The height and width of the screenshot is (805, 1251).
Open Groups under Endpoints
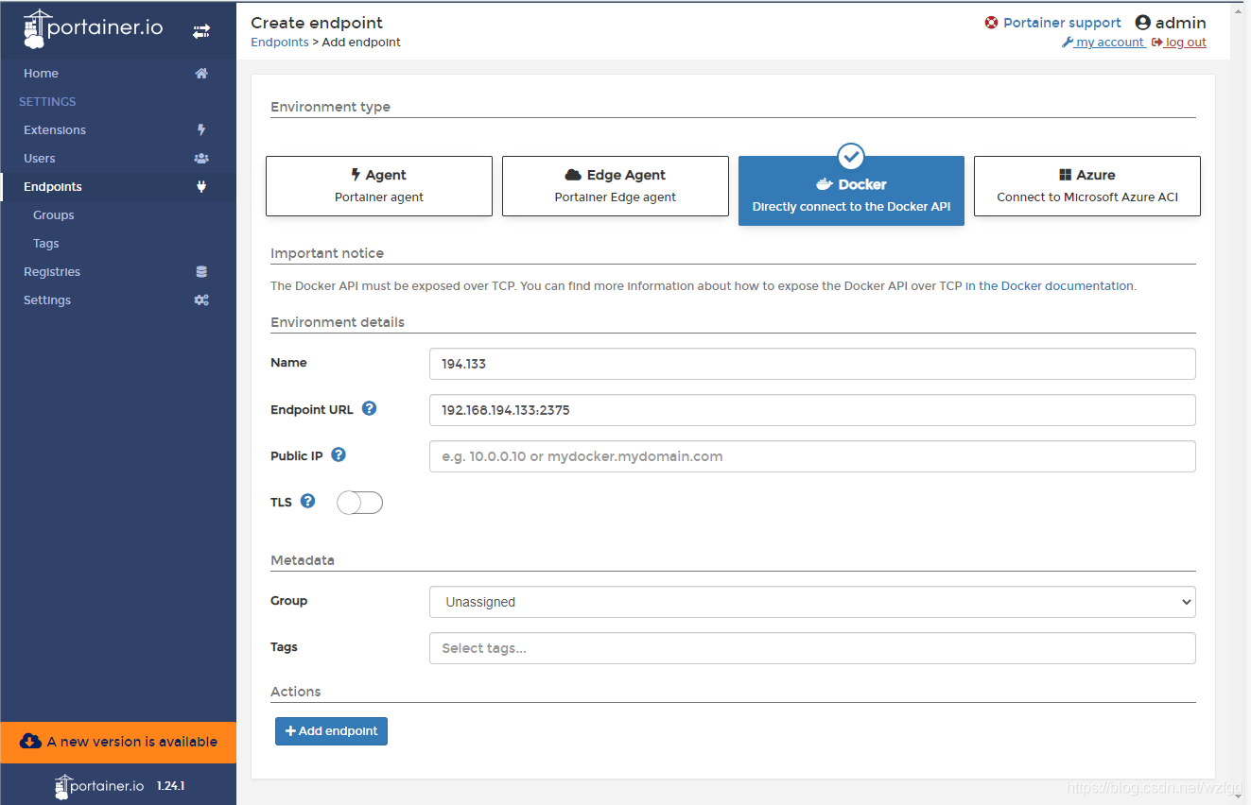click(x=118, y=214)
